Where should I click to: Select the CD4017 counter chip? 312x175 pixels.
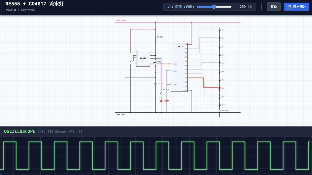179,68
